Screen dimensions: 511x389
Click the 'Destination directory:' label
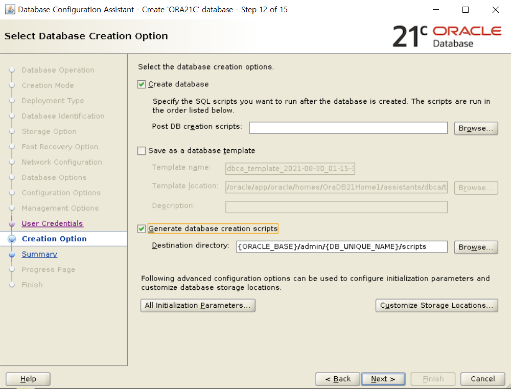(191, 245)
